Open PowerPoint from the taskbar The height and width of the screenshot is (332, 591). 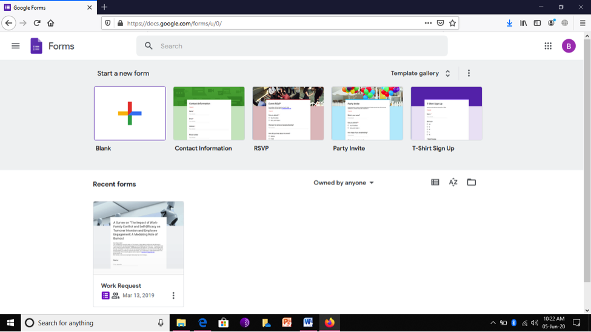pos(287,323)
